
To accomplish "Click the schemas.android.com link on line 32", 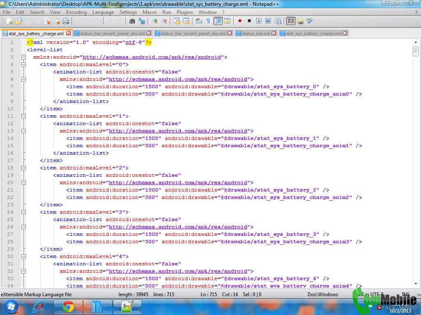I will coord(178,271).
